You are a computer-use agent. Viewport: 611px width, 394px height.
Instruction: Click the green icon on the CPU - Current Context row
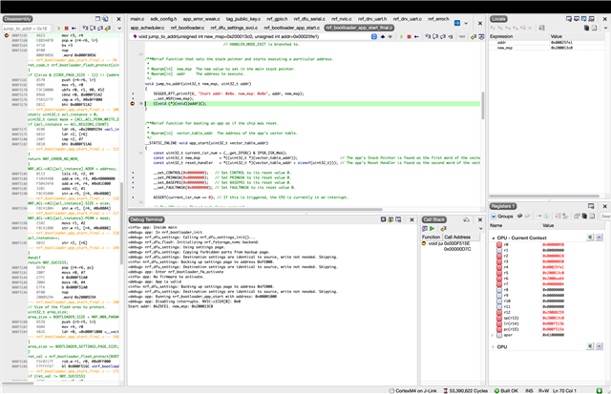pyautogui.click(x=590, y=238)
